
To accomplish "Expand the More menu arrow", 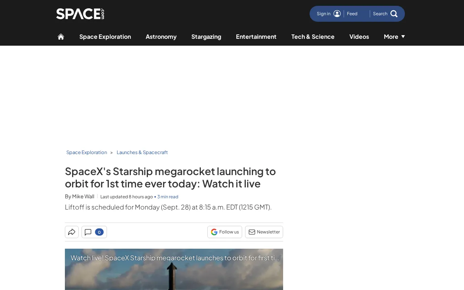I will [403, 37].
